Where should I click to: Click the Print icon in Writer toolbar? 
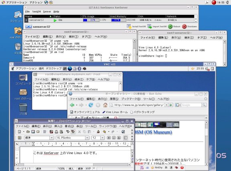click(x=57, y=132)
